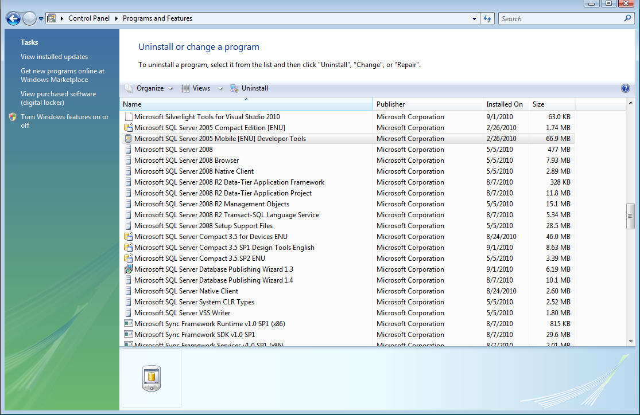Sort programs by Size column
Screen dimensions: 640x415
(x=538, y=104)
